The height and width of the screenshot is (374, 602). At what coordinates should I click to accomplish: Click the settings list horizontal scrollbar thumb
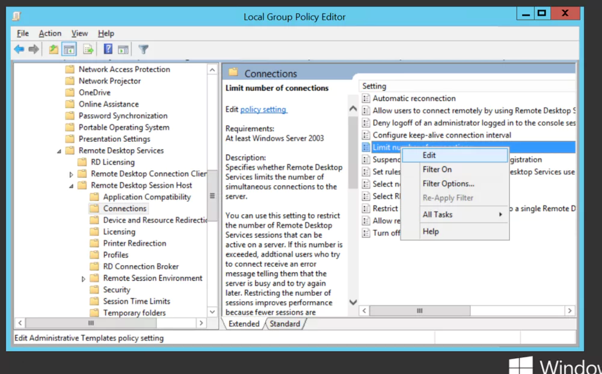(420, 311)
